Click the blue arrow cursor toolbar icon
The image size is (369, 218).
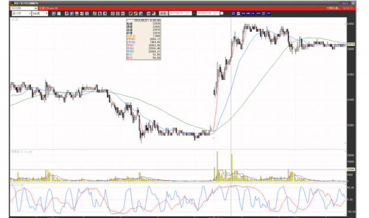(105, 14)
